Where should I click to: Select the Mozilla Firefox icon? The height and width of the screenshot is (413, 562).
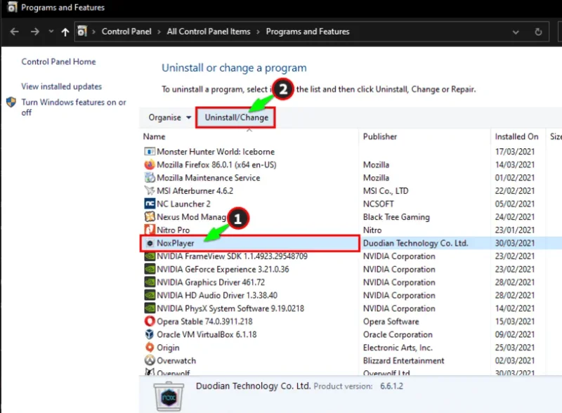click(x=150, y=164)
